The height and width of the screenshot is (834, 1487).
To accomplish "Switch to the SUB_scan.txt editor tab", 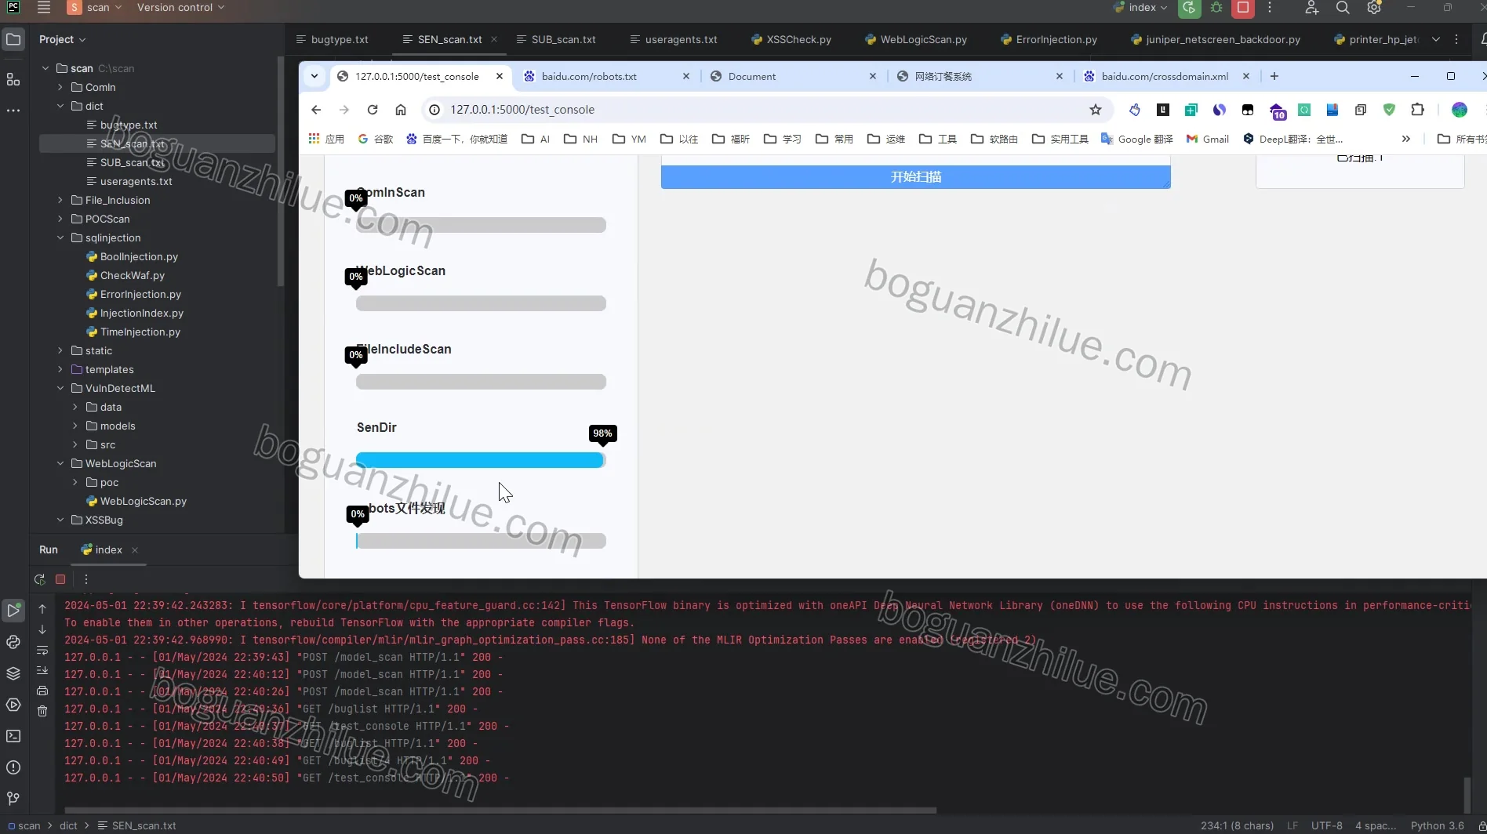I will (556, 39).
